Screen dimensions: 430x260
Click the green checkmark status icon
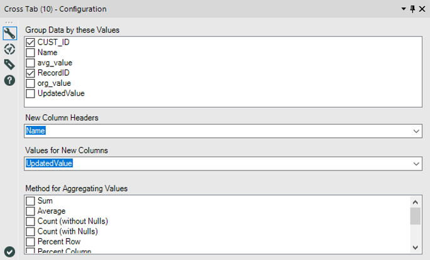coord(9,251)
